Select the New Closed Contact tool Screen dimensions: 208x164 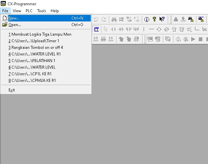coord(121,29)
